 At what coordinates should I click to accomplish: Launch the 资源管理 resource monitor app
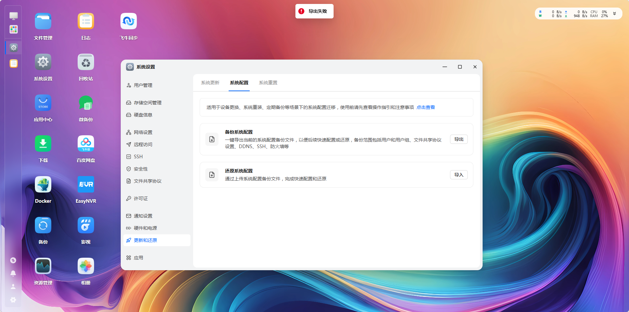(x=43, y=266)
